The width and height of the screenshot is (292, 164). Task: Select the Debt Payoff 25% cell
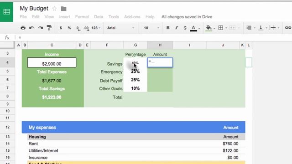coord(136,80)
